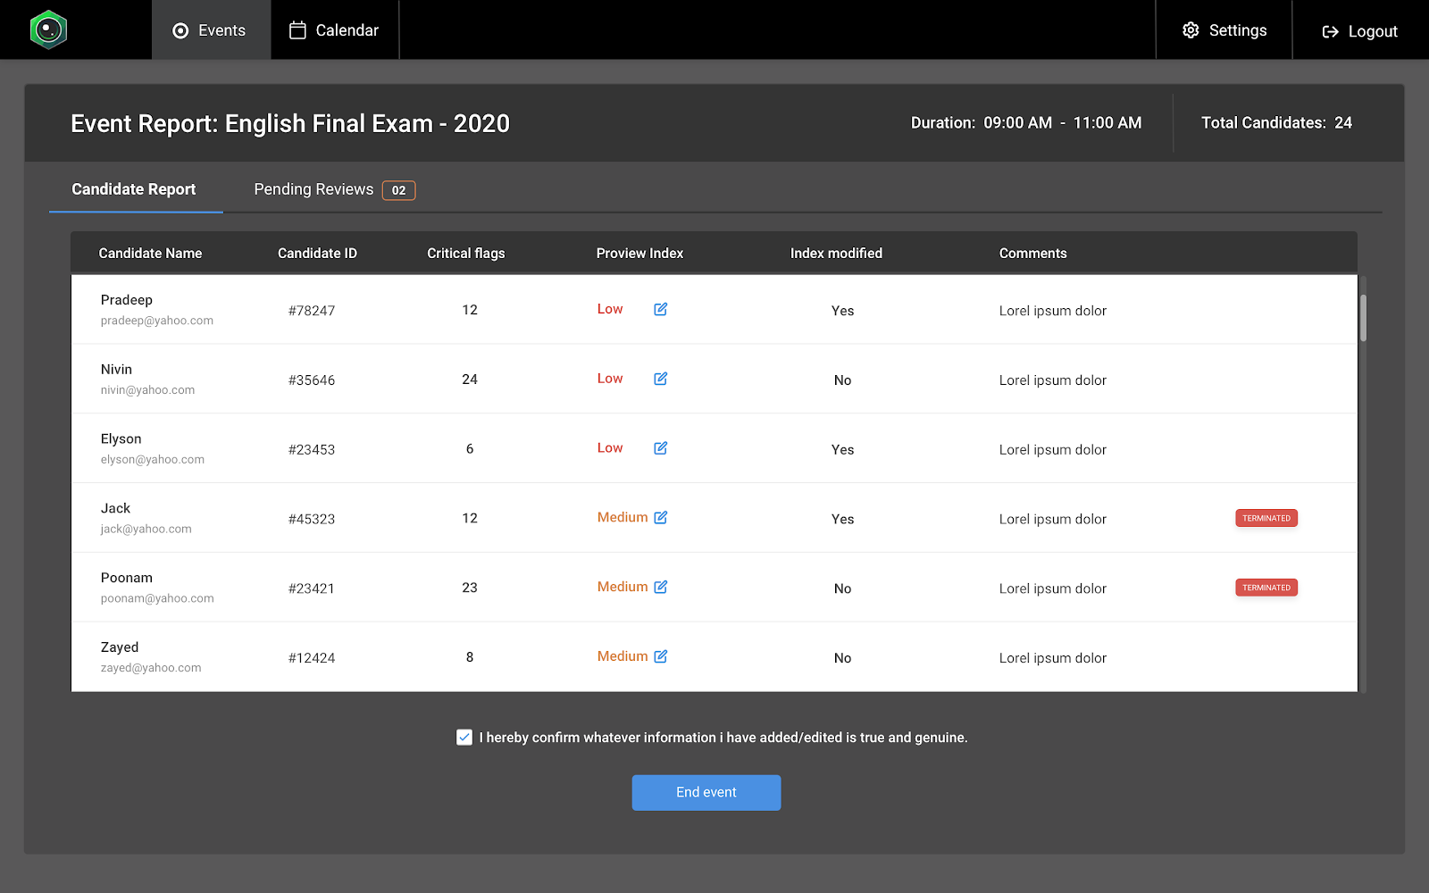Untick the confirmation checkbox above End event
The width and height of the screenshot is (1429, 893).
tap(464, 738)
